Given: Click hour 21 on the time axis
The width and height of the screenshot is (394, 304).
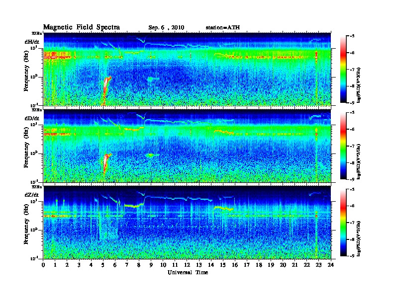Looking at the screenshot, I should tap(295, 265).
